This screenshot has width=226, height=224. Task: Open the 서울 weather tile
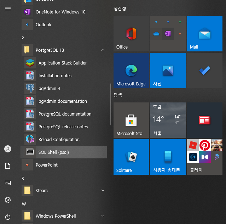coord(168,120)
